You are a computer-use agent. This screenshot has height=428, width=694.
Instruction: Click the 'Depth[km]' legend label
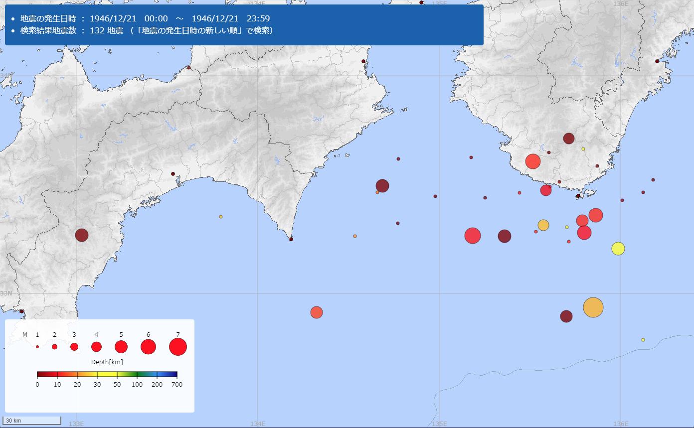tap(107, 362)
